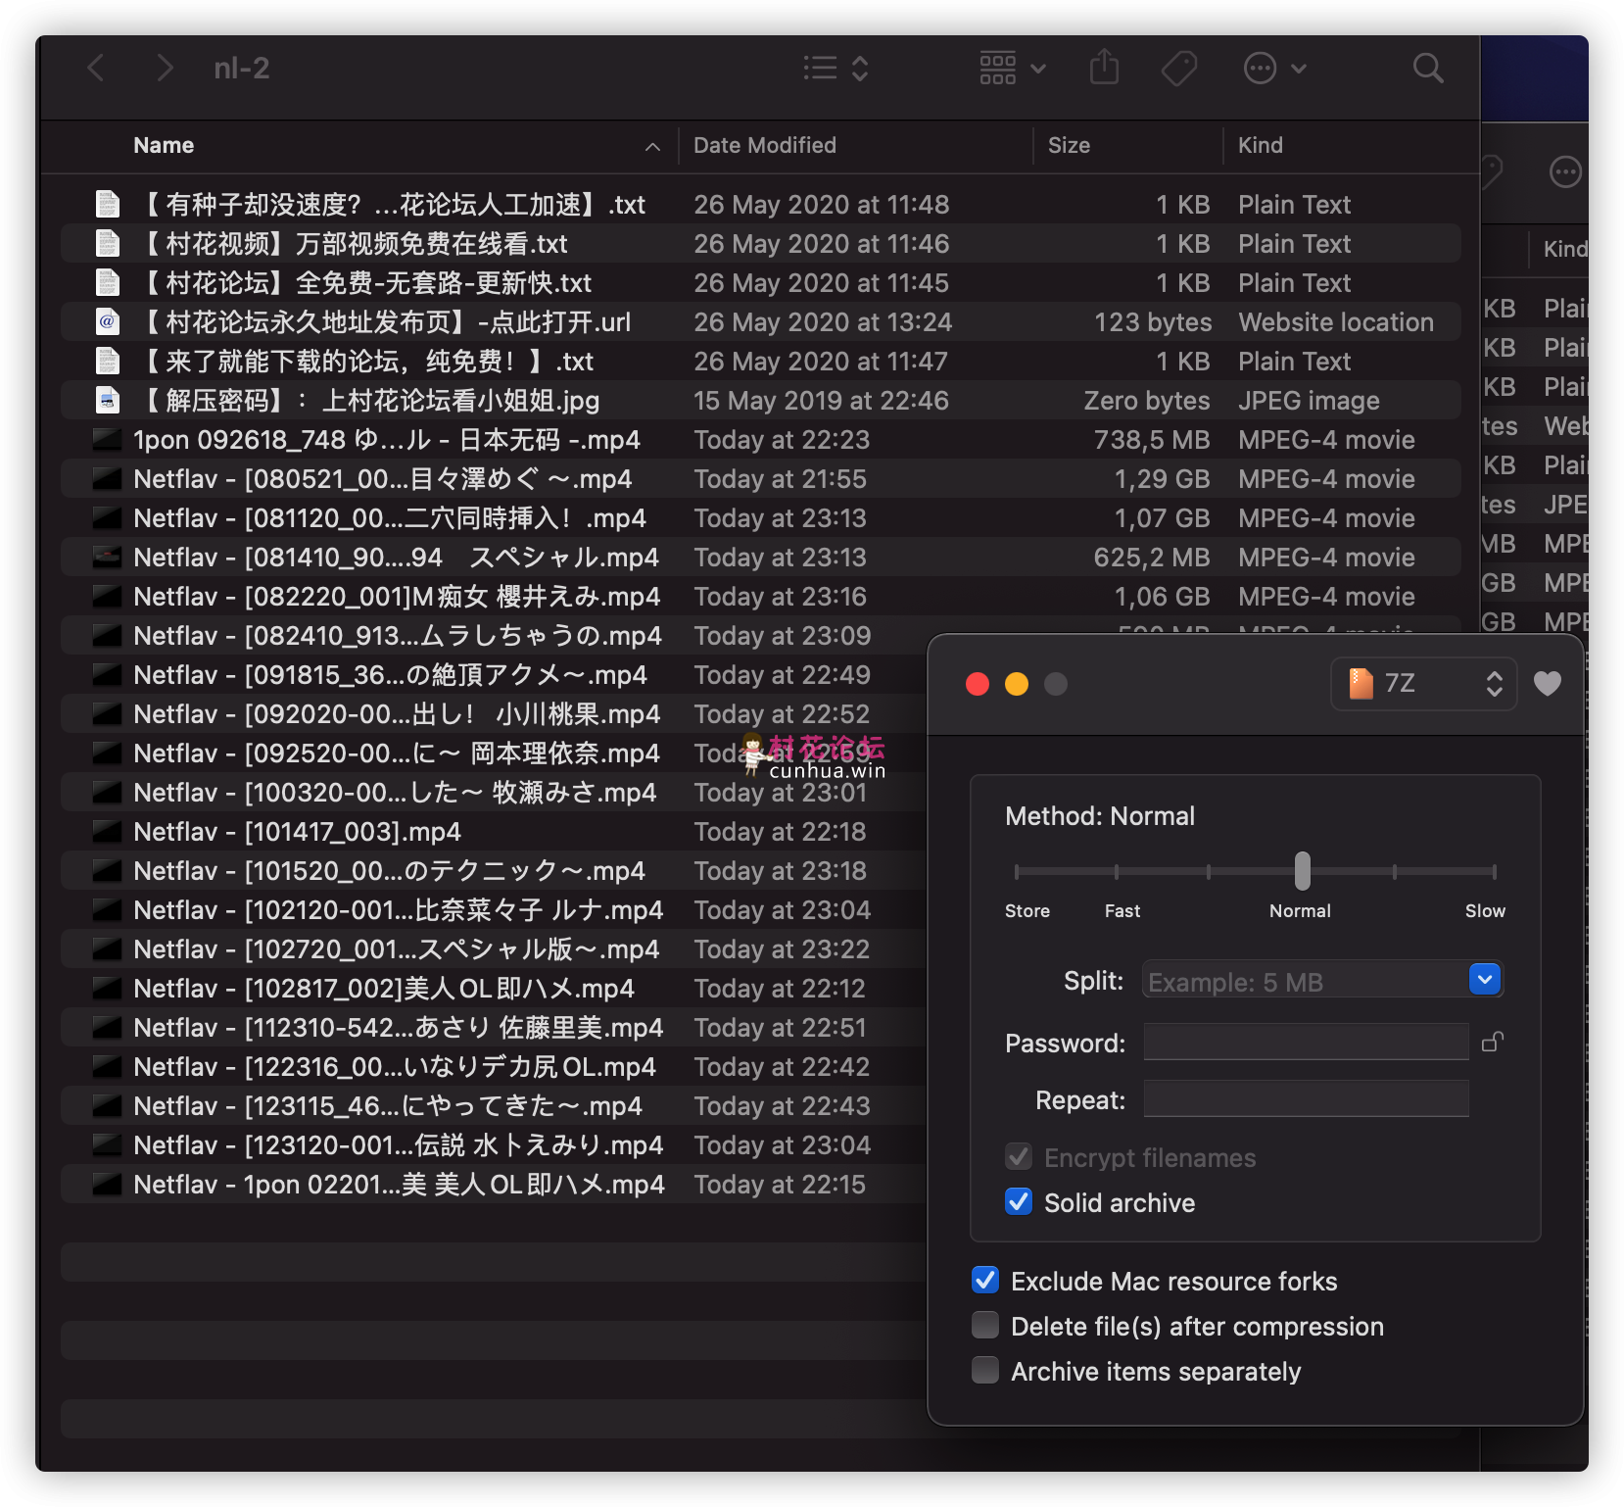
Task: Open the 7Z format dropdown
Action: [x=1424, y=683]
